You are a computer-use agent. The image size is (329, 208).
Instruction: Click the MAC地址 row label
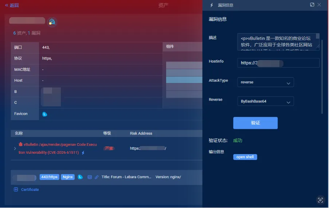coord(22,70)
